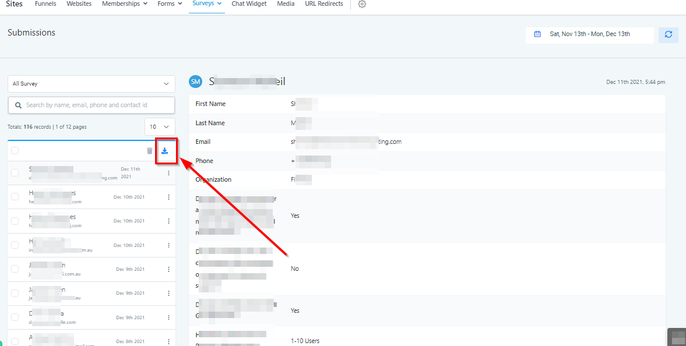Click the Sites heading

coord(14,3)
